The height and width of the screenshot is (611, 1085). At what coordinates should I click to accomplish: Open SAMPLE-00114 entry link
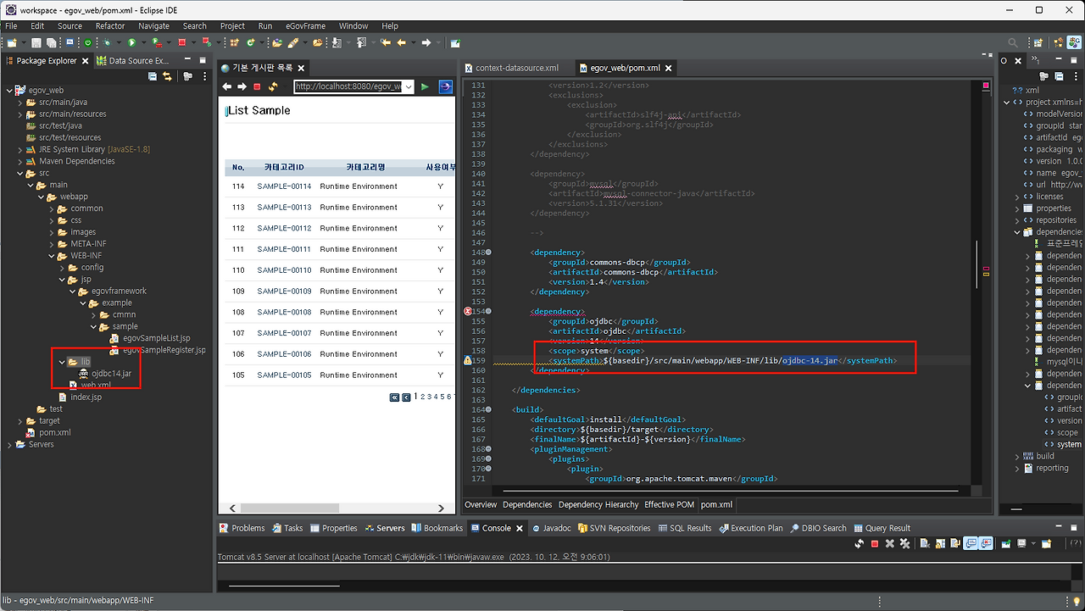coord(284,186)
